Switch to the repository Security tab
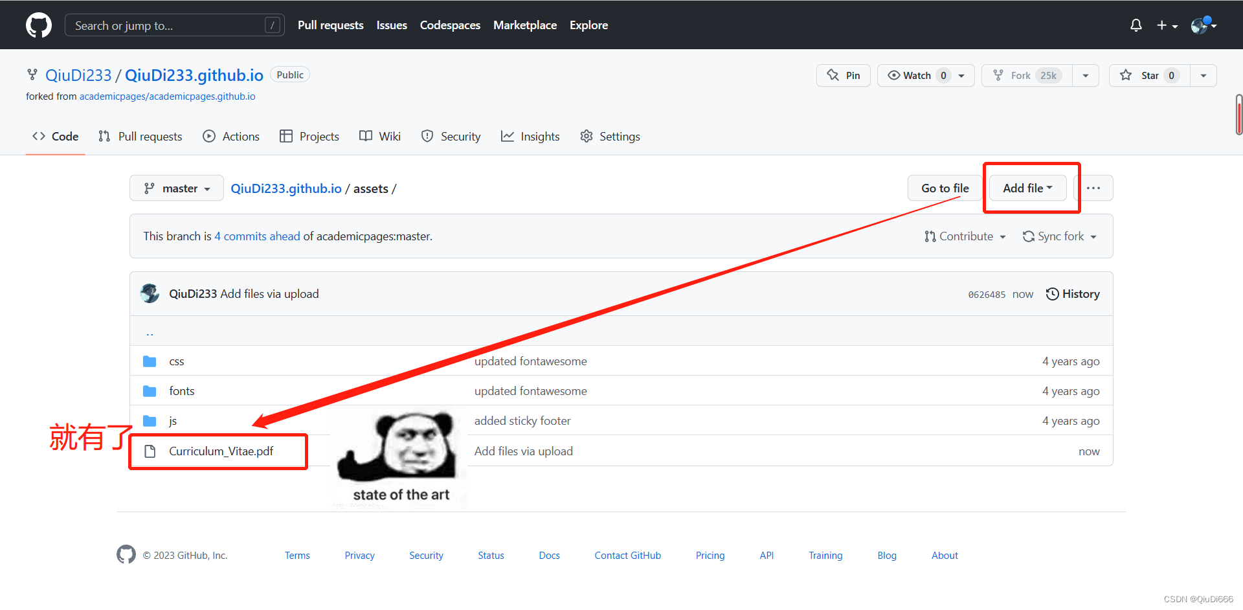1243x610 pixels. point(451,137)
